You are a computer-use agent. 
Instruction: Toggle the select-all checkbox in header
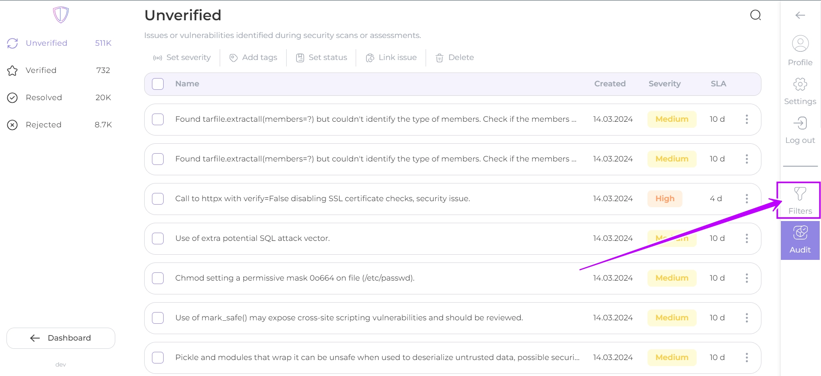[x=158, y=84]
